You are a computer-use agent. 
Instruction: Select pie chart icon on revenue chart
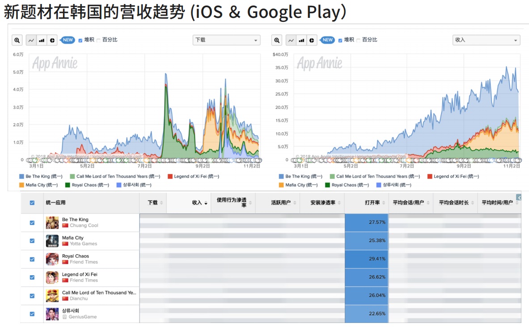click(312, 40)
